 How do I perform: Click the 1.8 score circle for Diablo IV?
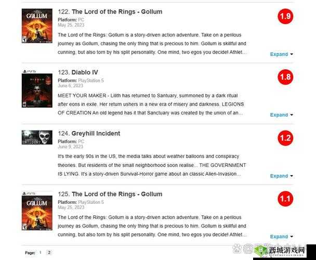pos(285,77)
